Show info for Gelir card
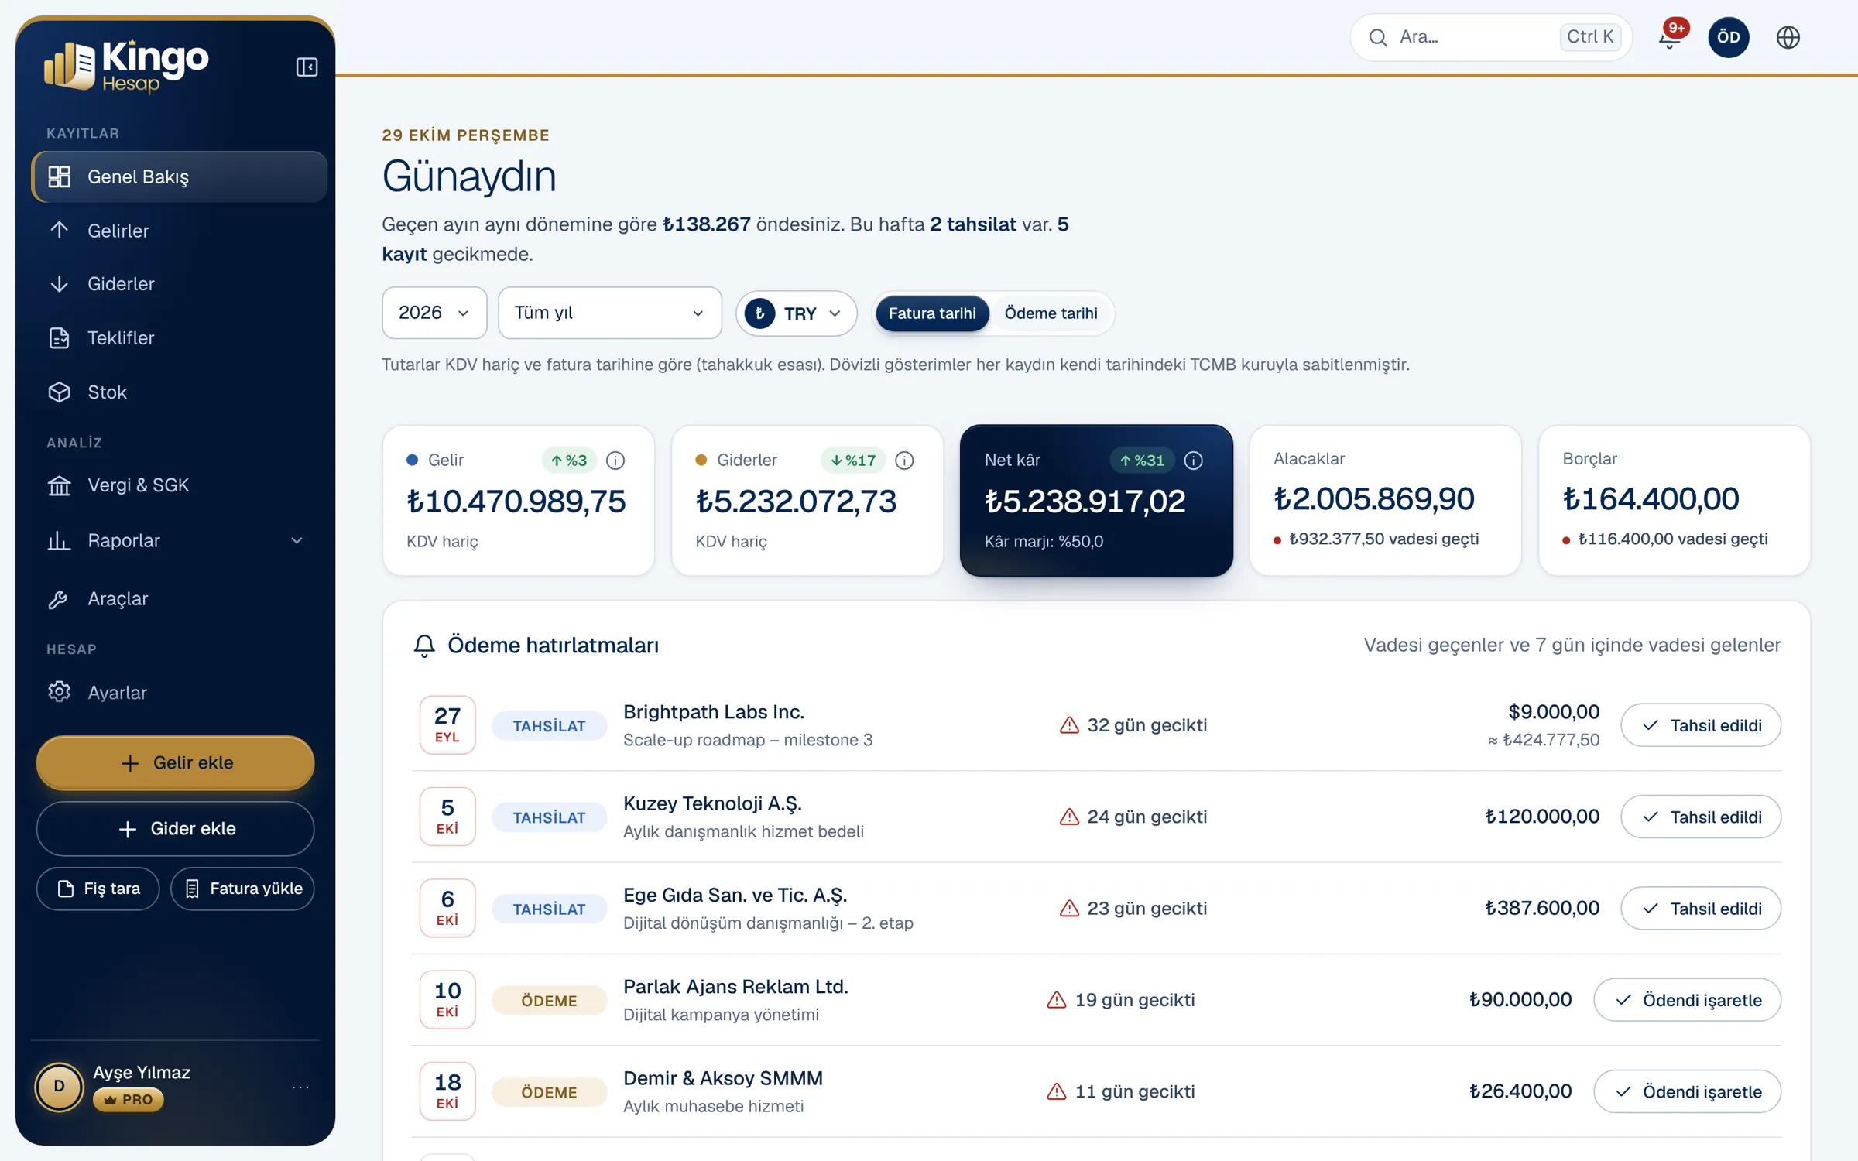The width and height of the screenshot is (1858, 1161). pos(615,461)
